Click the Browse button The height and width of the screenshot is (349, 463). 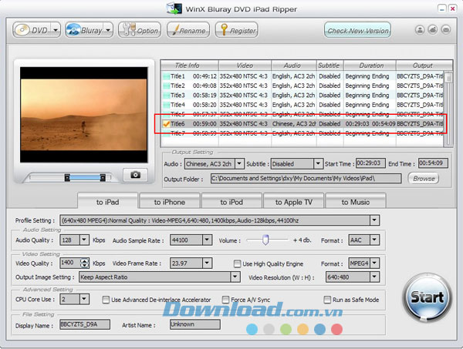(x=424, y=178)
